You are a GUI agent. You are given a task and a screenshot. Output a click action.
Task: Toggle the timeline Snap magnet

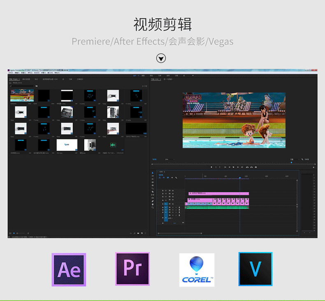pos(164,178)
